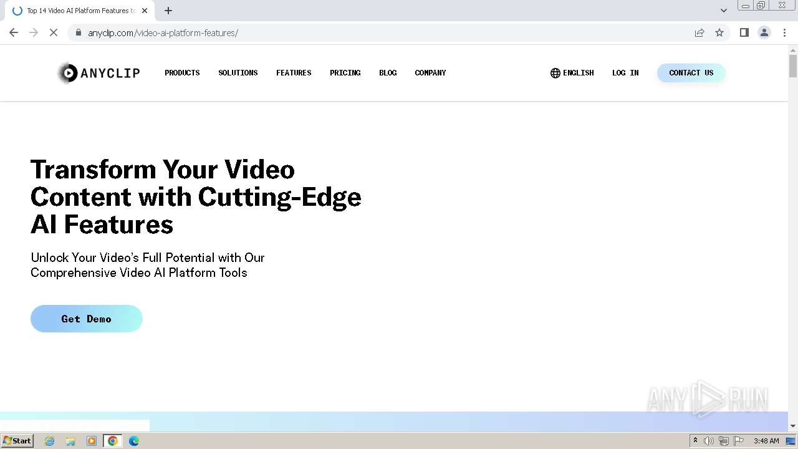798x449 pixels.
Task: Click the browser forward arrow
Action: pyautogui.click(x=34, y=32)
